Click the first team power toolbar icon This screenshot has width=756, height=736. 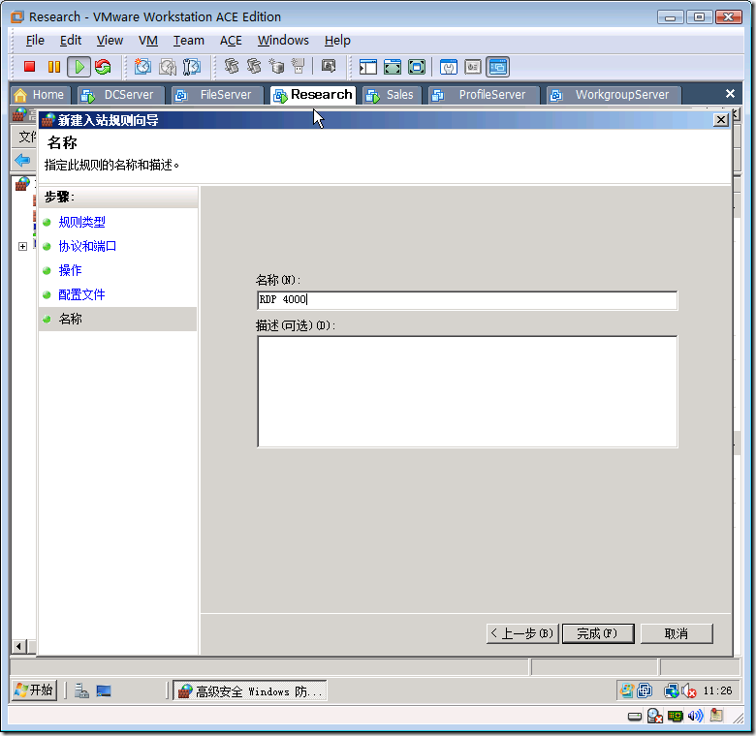click(232, 66)
